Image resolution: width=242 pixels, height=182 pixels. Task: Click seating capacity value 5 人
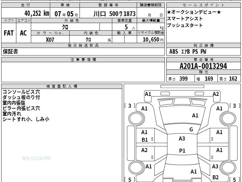point(130,27)
